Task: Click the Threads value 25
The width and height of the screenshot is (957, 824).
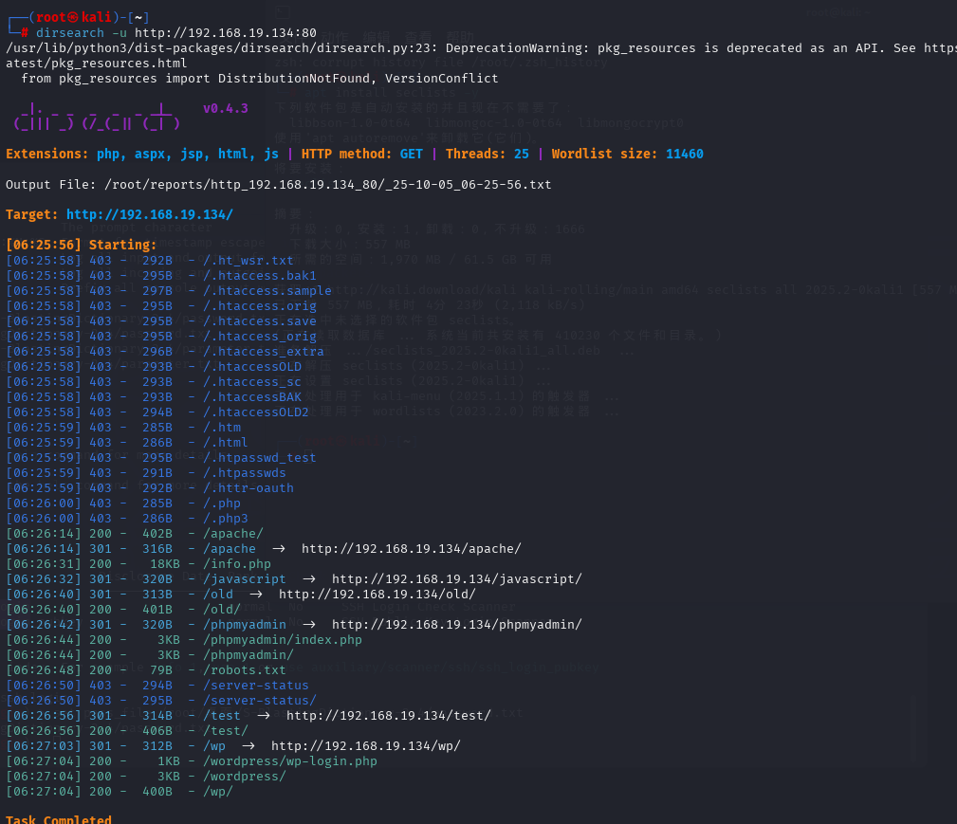Action: click(521, 154)
